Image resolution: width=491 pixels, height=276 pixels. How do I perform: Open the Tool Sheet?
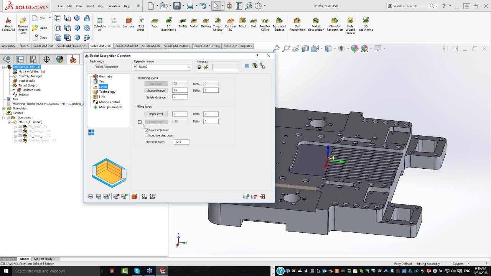[x=141, y=24]
